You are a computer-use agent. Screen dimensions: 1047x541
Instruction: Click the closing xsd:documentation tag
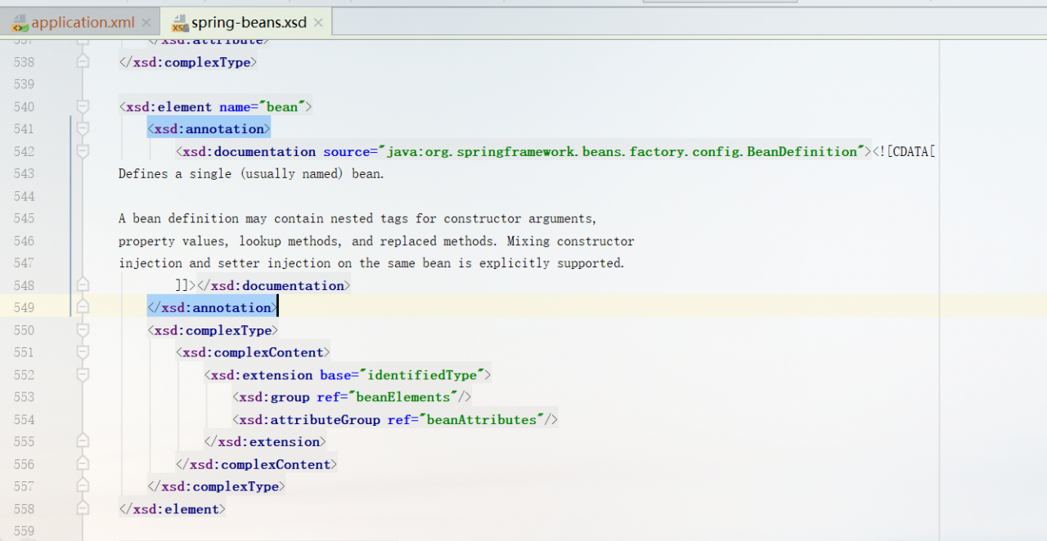(274, 285)
